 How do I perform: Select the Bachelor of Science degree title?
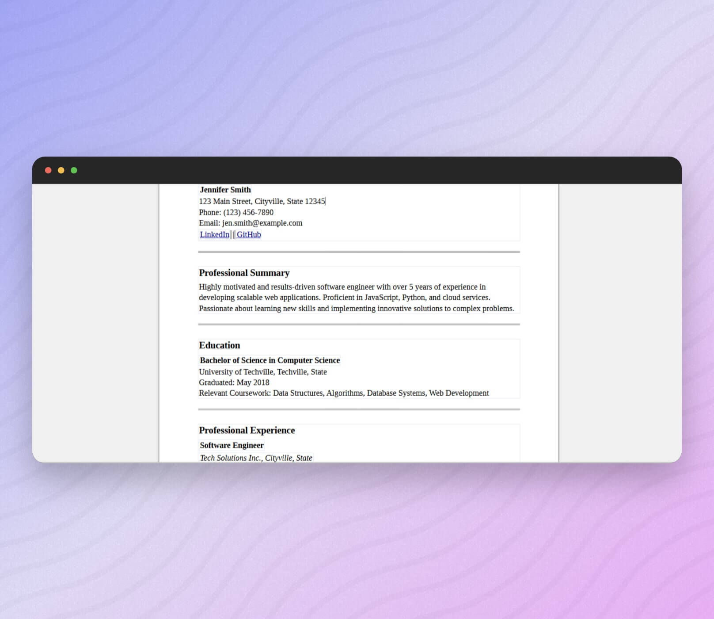pyautogui.click(x=270, y=360)
